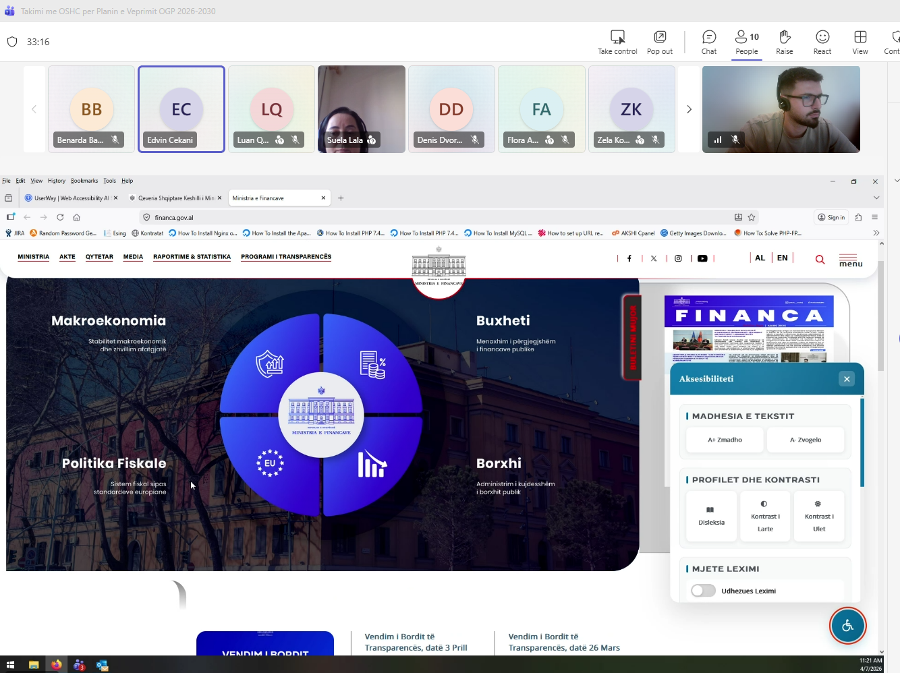The width and height of the screenshot is (900, 673).
Task: Click the red search magnifier icon
Action: point(820,259)
